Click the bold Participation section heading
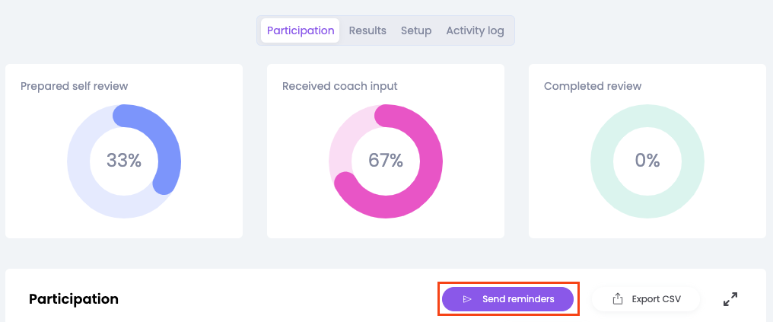773x322 pixels. click(74, 299)
